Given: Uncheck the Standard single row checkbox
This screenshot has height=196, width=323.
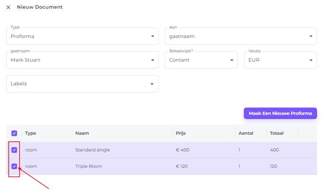Looking at the screenshot, I should (x=14, y=150).
